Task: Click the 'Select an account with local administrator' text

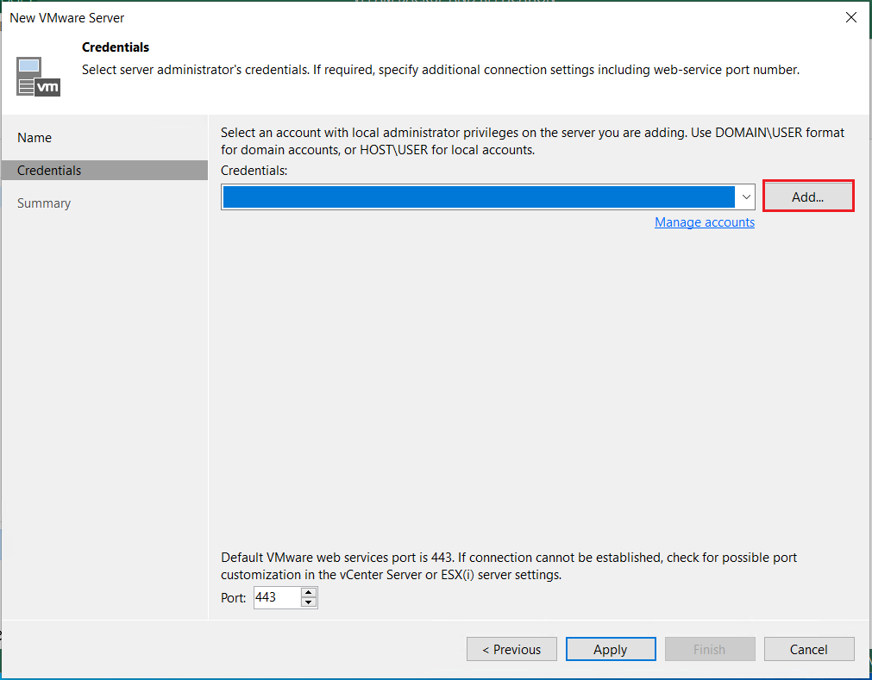Action: [532, 141]
